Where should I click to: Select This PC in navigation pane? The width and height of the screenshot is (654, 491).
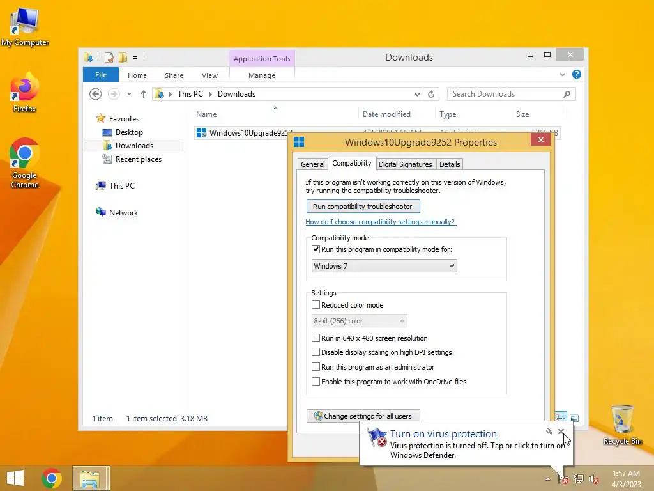coord(122,186)
